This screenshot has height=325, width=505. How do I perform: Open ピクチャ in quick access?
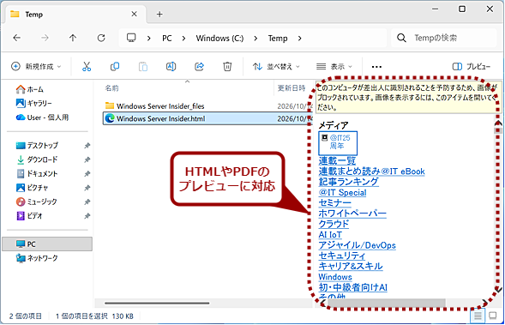pos(33,188)
